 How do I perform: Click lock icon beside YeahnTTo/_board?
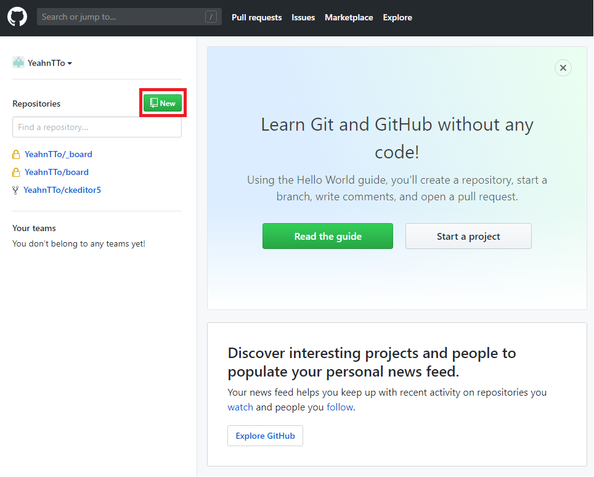(16, 154)
